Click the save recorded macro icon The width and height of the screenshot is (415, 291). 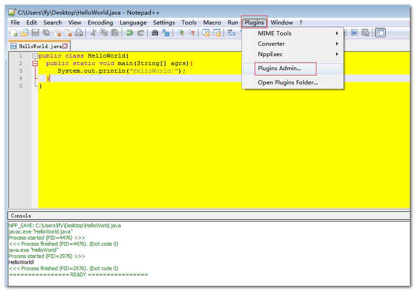tap(365, 33)
